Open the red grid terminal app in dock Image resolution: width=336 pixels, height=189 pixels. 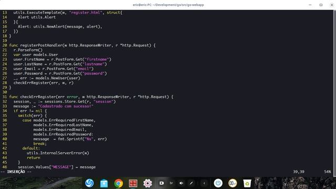(x=133, y=183)
